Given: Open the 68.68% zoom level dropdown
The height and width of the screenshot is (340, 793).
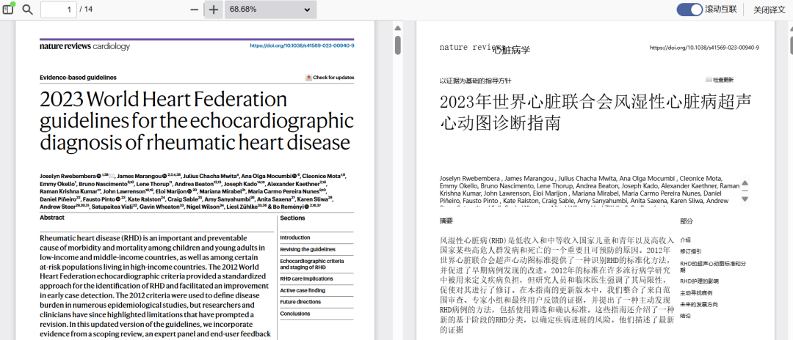Looking at the screenshot, I should pyautogui.click(x=270, y=10).
